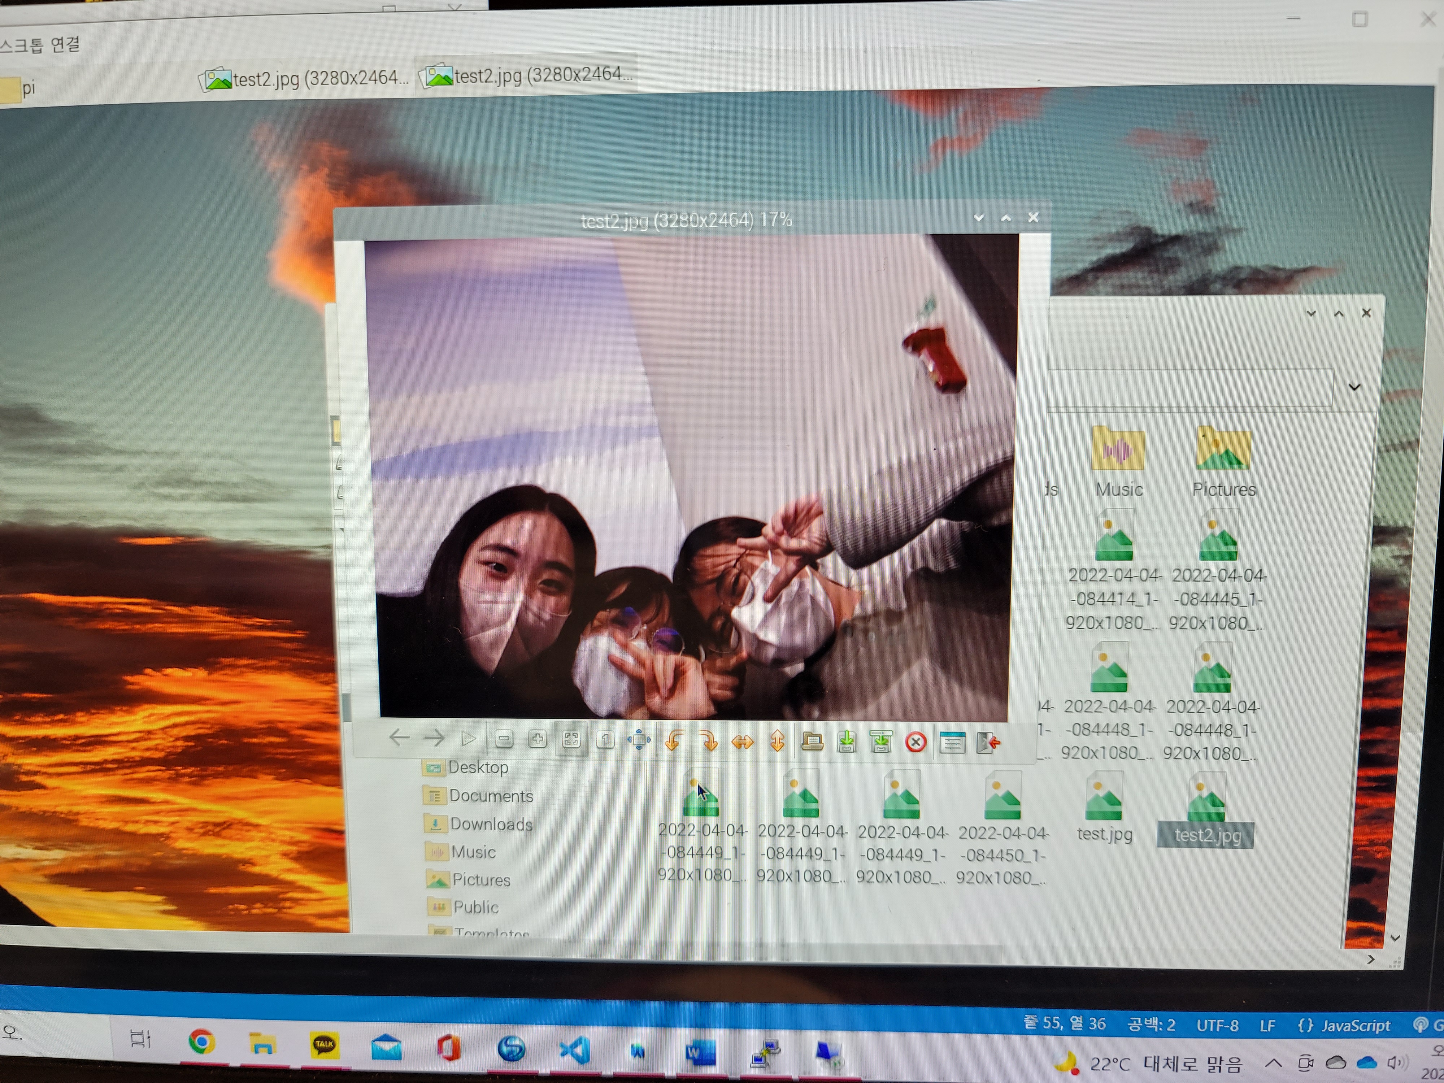Viewport: 1444px width, 1083px height.
Task: Open the Pictures folder in sidebar
Action: click(480, 880)
